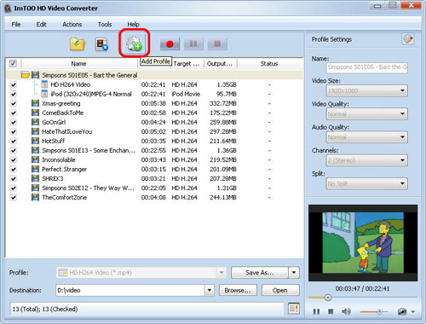Click the pause conversion toolbar button
Image resolution: width=426 pixels, height=324 pixels.
click(193, 44)
